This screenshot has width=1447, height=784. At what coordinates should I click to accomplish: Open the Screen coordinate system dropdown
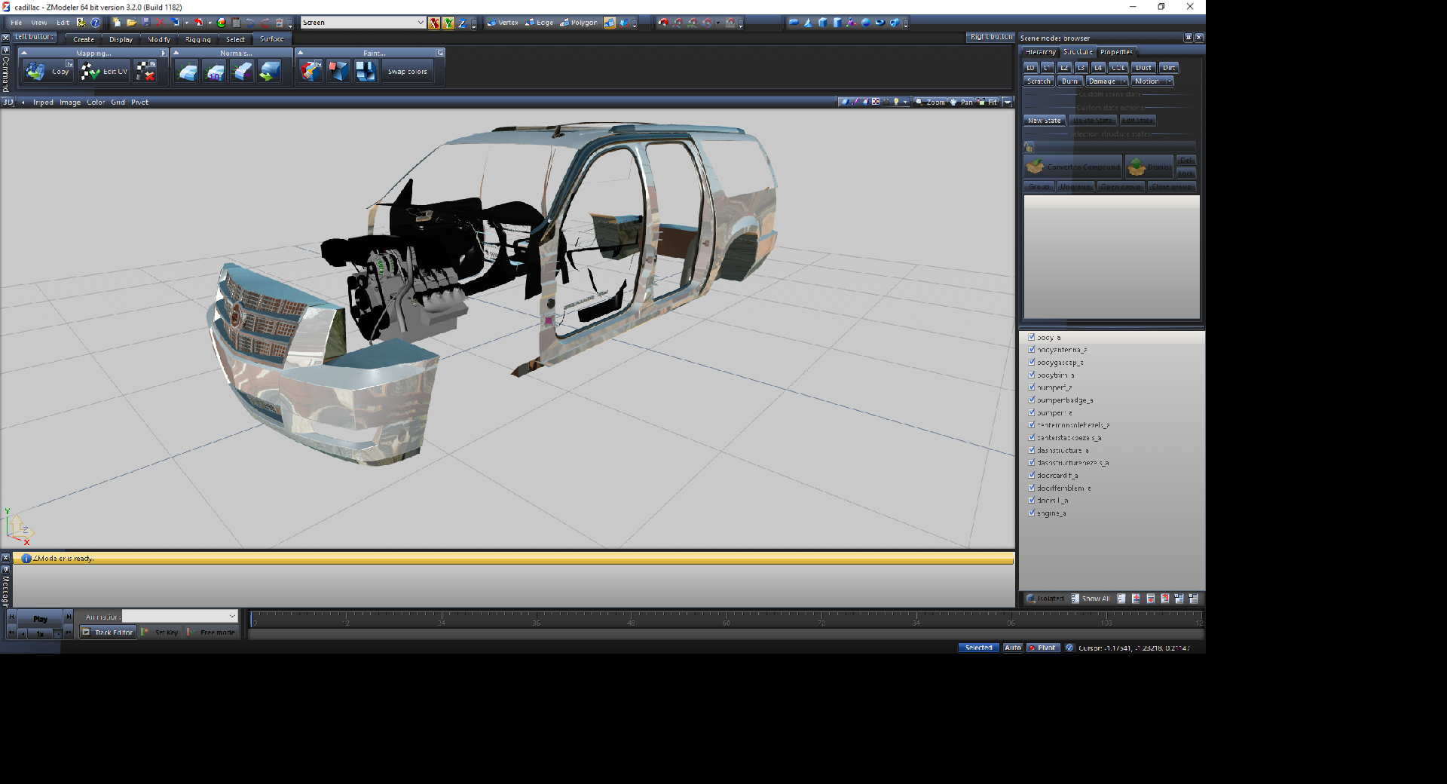[x=420, y=23]
